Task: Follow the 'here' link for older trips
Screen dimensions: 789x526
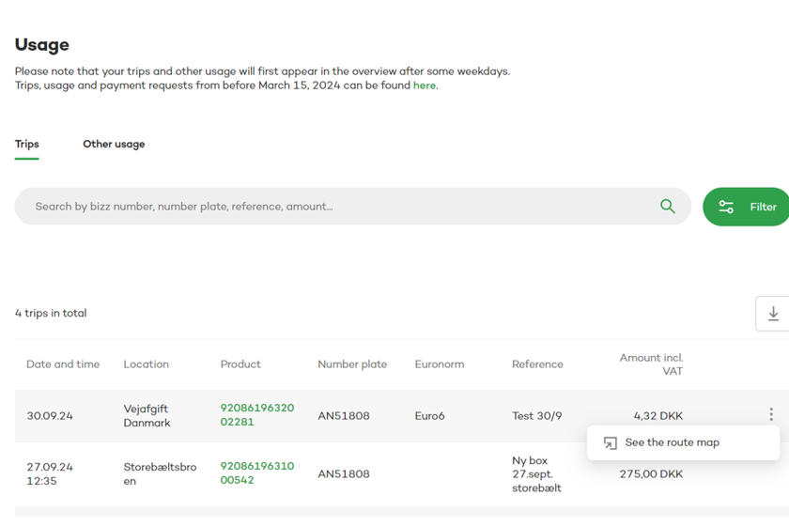Action: [x=425, y=85]
